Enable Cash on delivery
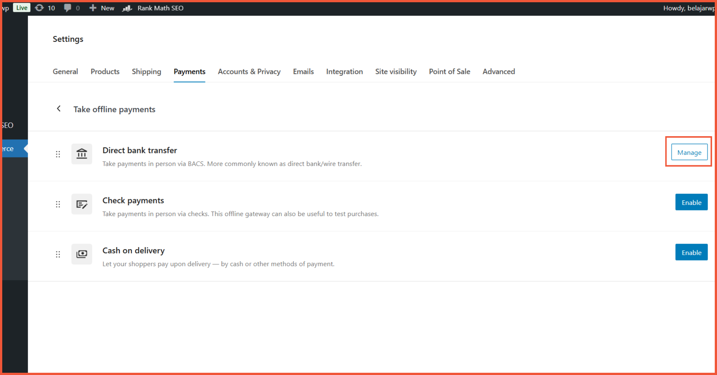 691,252
